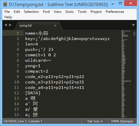Open the Edit menu

[17, 12]
